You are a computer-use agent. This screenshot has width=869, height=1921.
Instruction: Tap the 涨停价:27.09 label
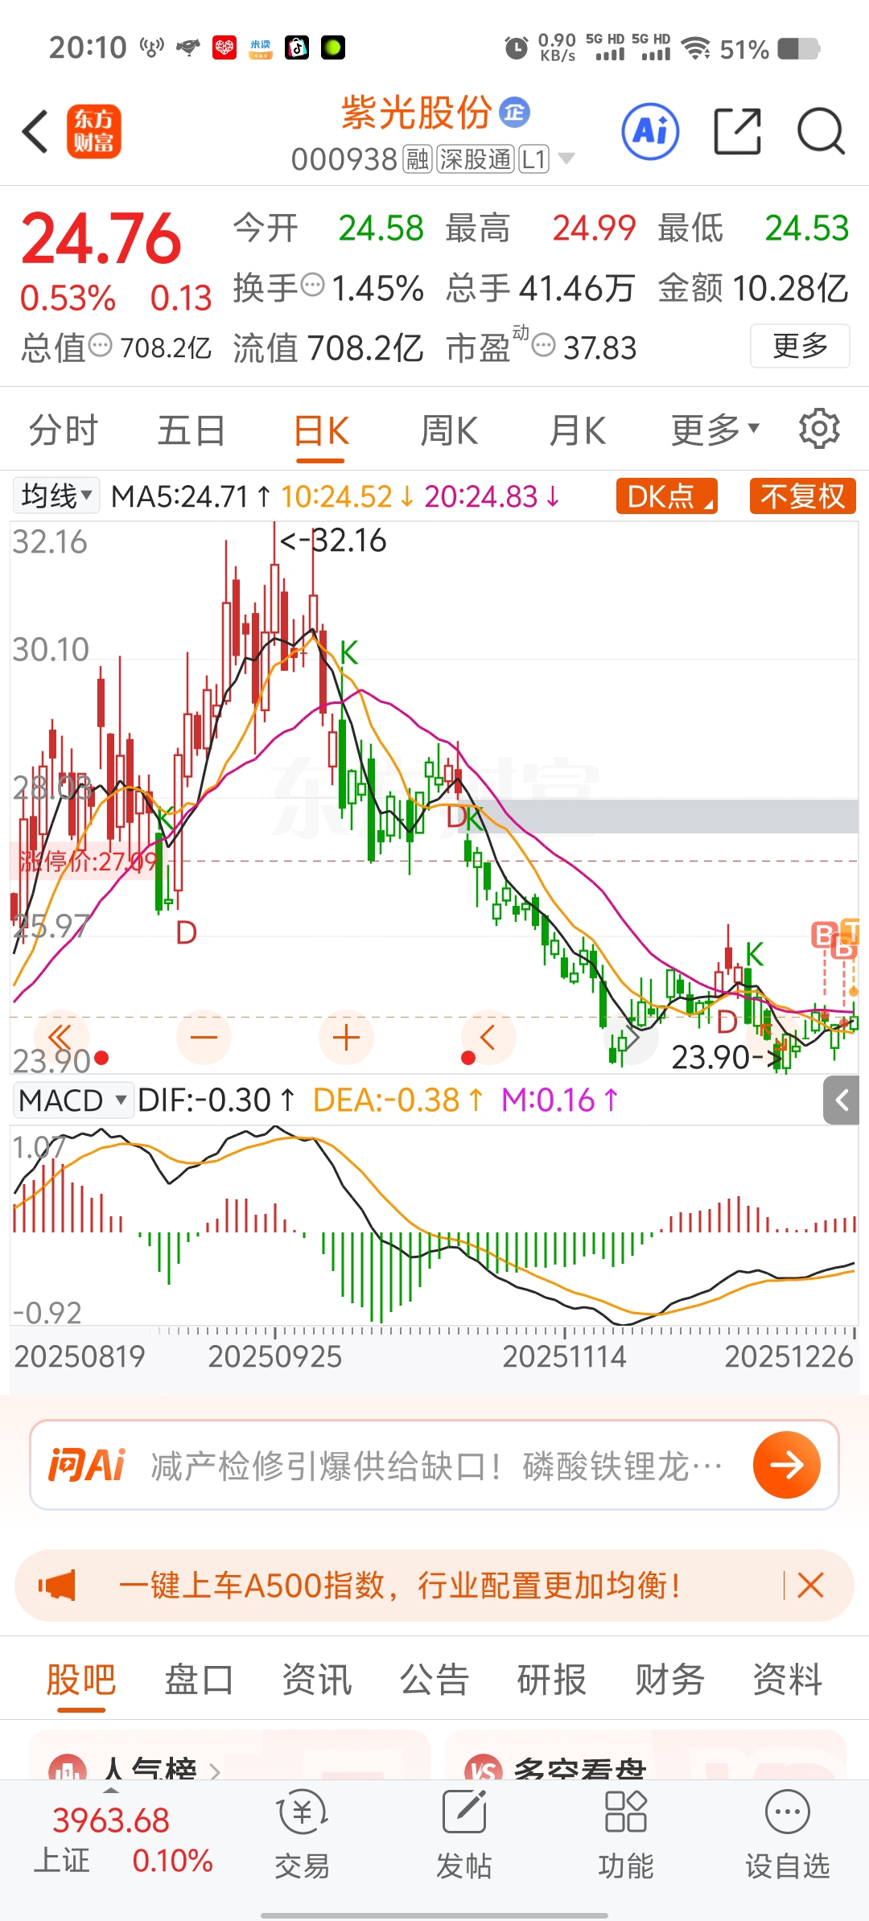(89, 862)
